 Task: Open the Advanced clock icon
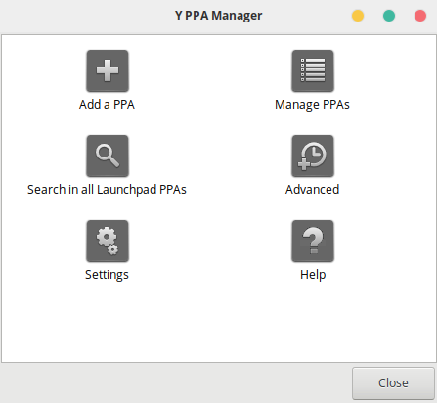pyautogui.click(x=313, y=156)
